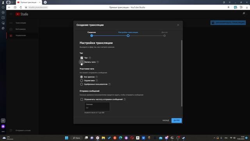Click the НАЗАД button
Viewport: 250px width, 141px height.
tap(166, 120)
